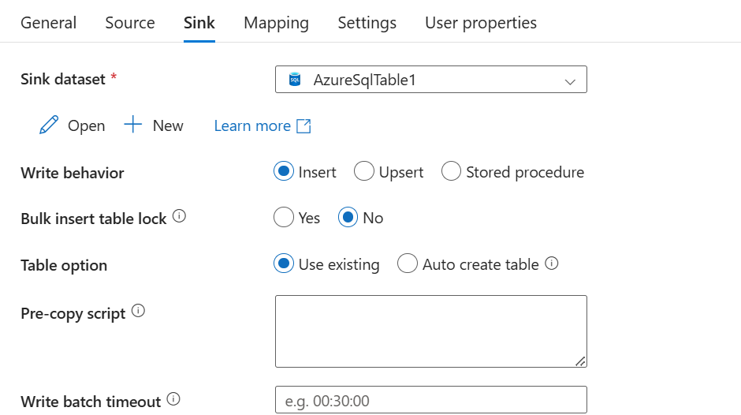This screenshot has height=415, width=741.
Task: Select the Stored procedure radio option
Action: [451, 171]
